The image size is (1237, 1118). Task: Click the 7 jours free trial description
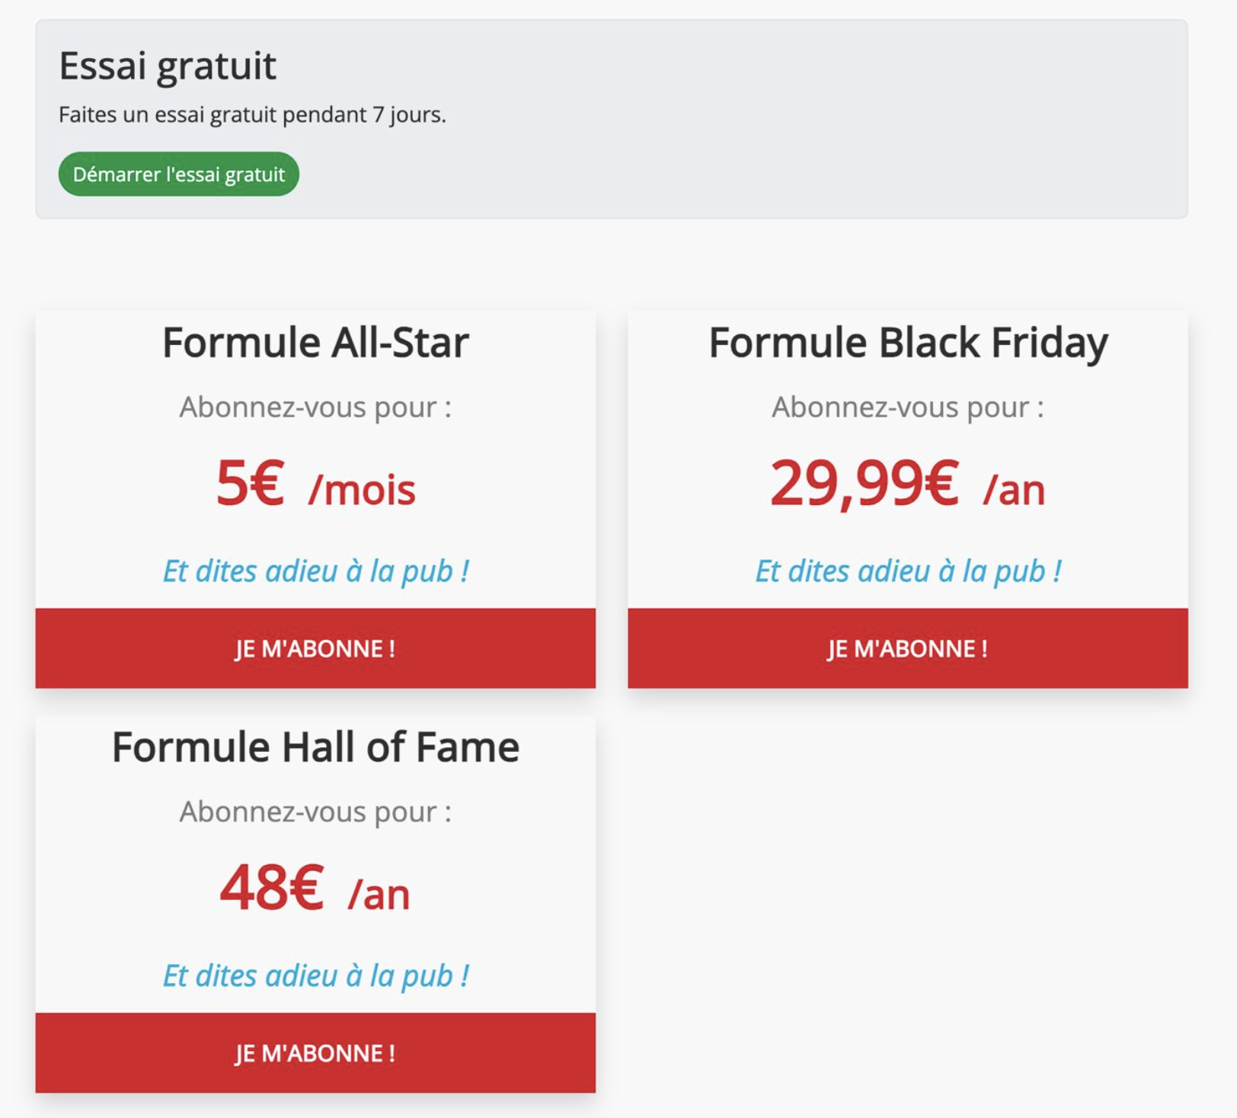coord(252,115)
